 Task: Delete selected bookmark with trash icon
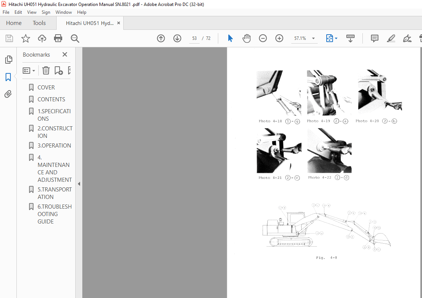point(45,70)
